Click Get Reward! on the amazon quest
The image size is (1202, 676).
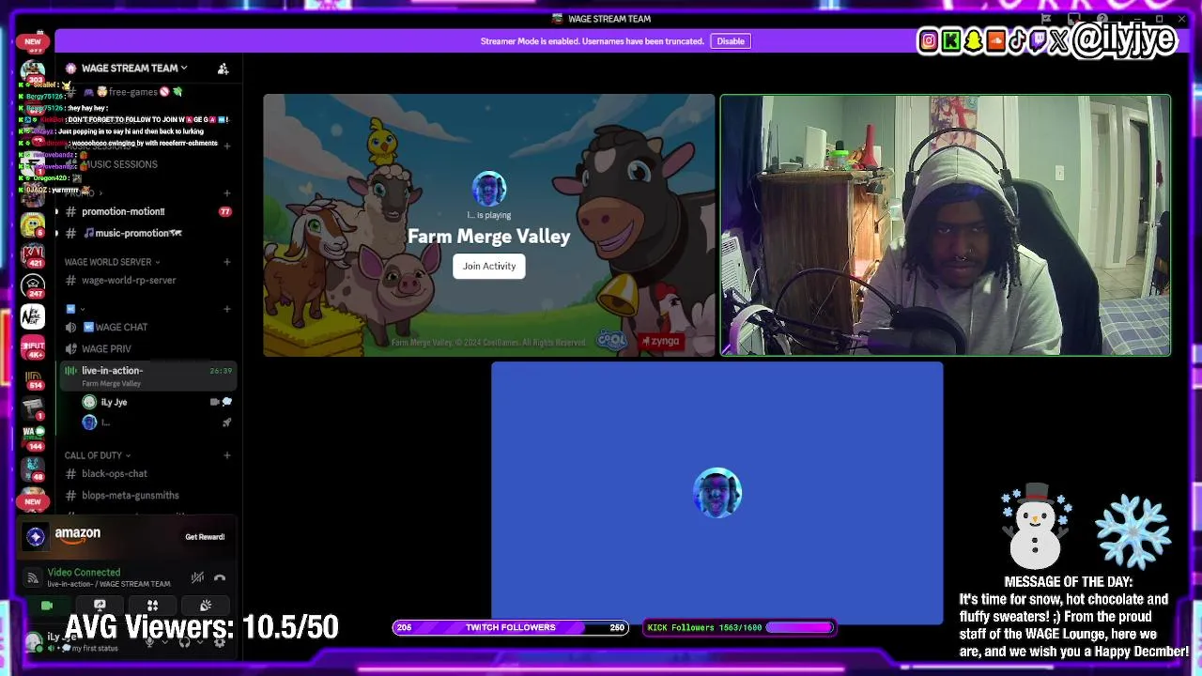coord(205,537)
